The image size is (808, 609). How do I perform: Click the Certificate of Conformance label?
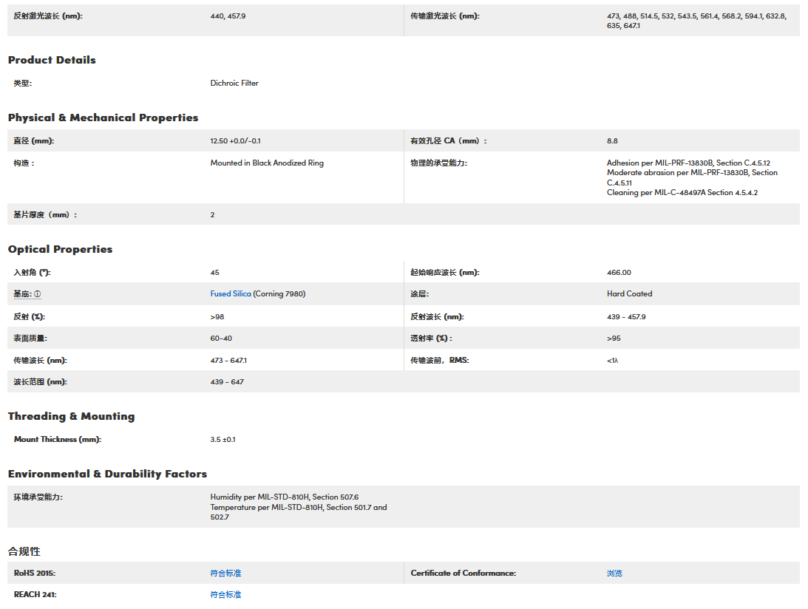coord(463,574)
